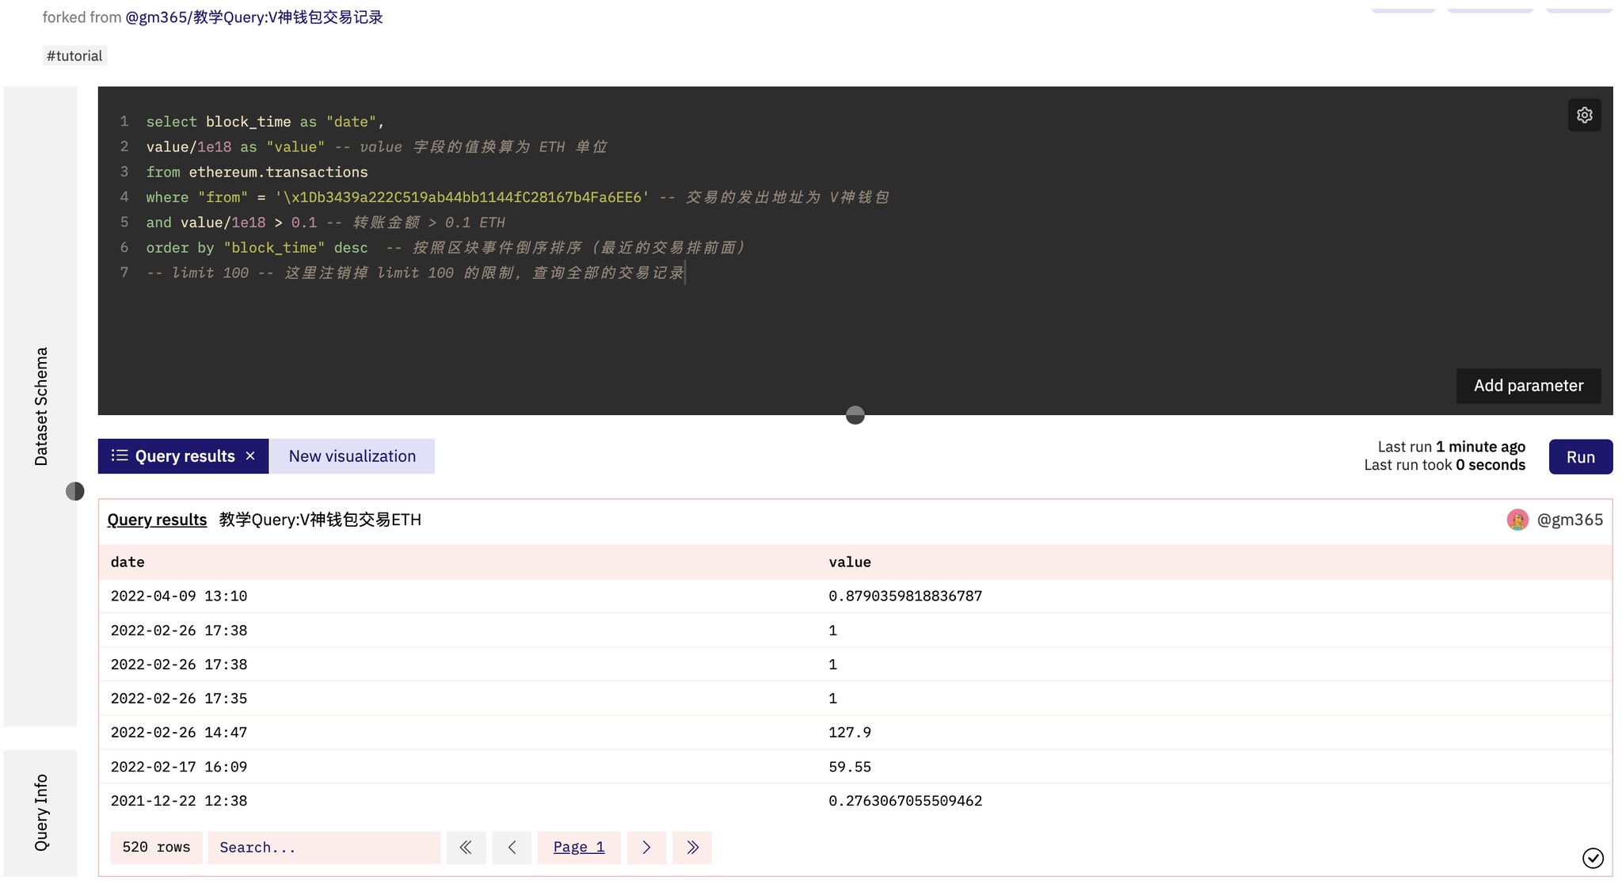Close the Query results tab
The height and width of the screenshot is (884, 1622).
tap(250, 456)
